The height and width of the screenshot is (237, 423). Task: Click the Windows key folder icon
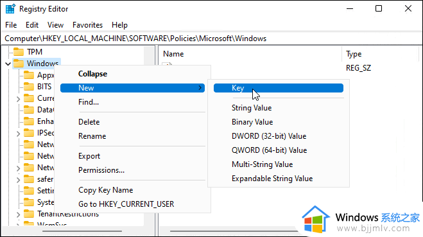tap(19, 63)
